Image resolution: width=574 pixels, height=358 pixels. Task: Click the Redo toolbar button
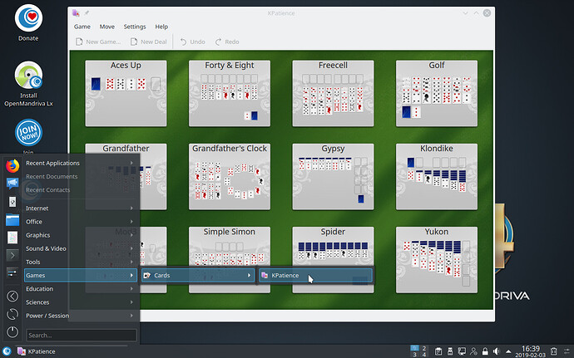point(227,42)
